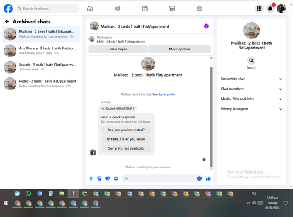Send quick reply 'In talks. I'll let you know.'
The height and width of the screenshot is (217, 293).
pyautogui.click(x=126, y=139)
